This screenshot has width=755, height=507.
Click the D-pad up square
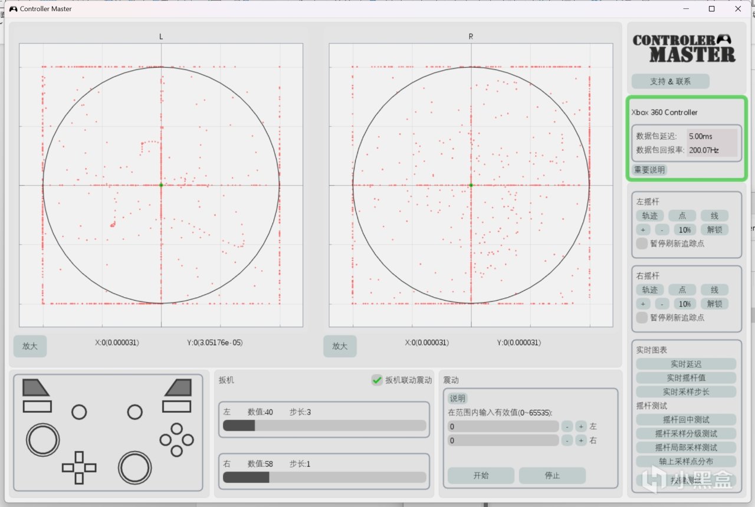point(79,457)
